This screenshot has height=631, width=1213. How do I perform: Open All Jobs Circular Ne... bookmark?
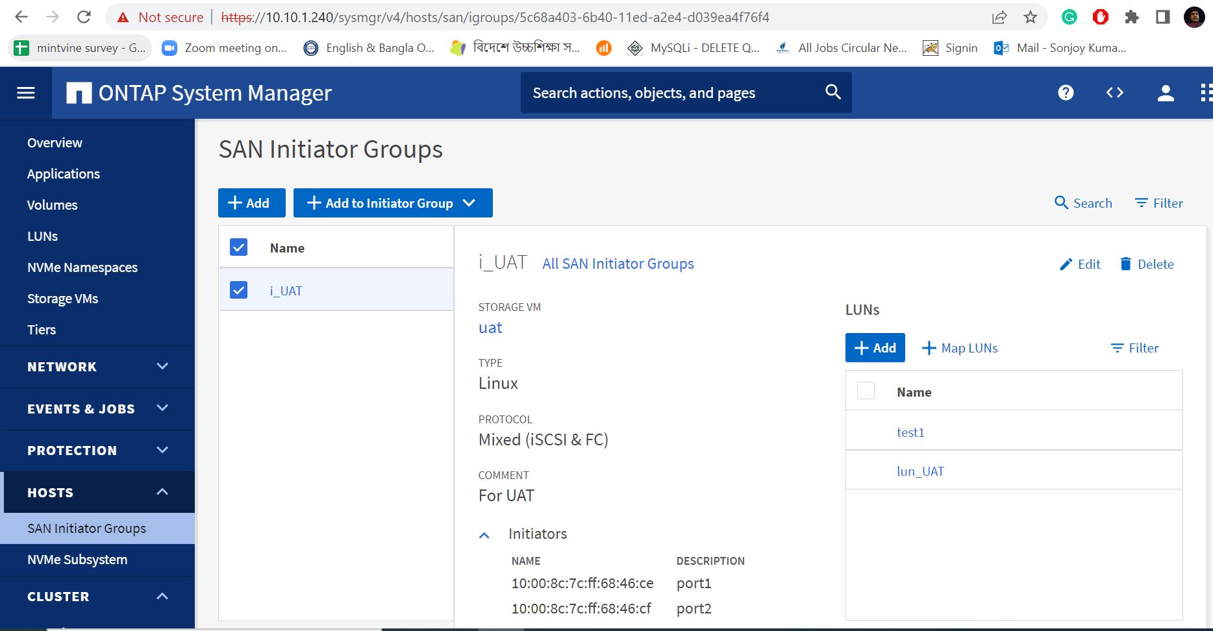coord(842,47)
